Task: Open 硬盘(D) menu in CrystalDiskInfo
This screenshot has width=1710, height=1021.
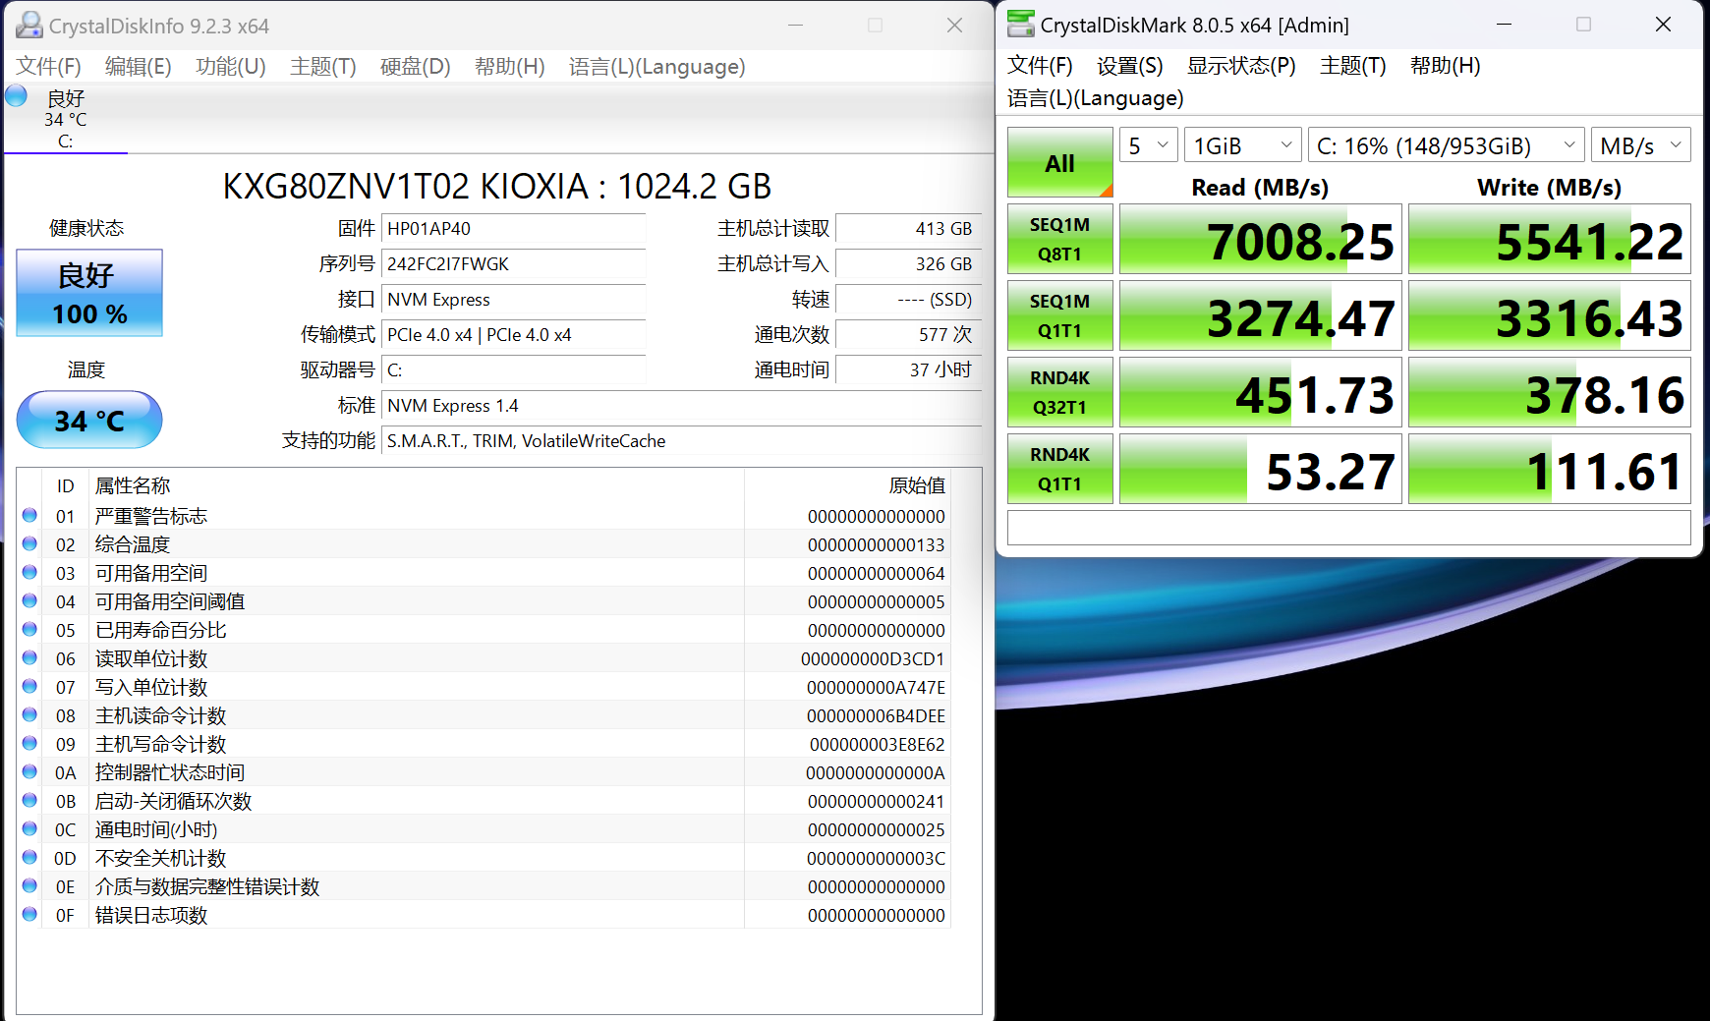Action: tap(416, 66)
